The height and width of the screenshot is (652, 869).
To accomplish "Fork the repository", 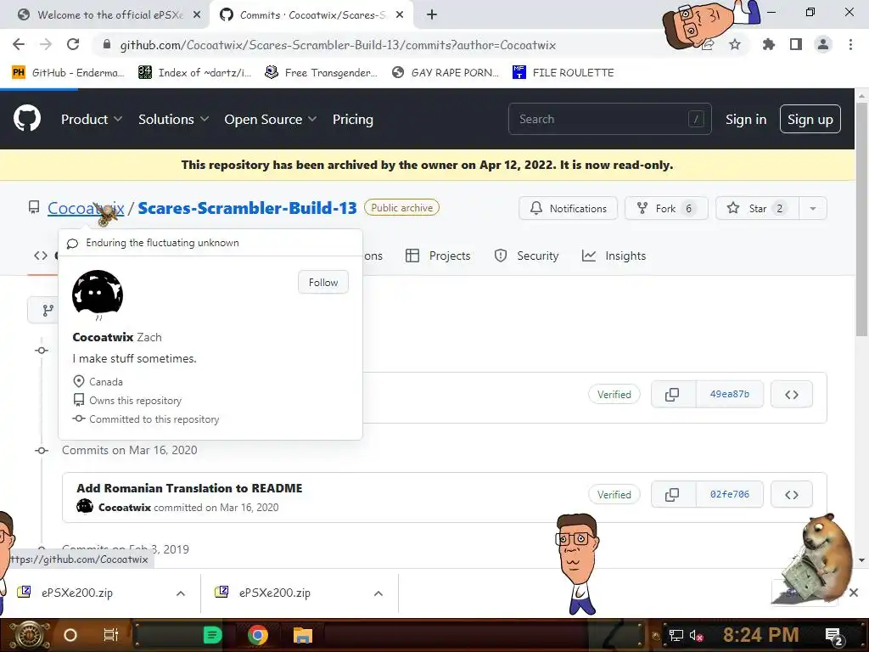I will [666, 209].
